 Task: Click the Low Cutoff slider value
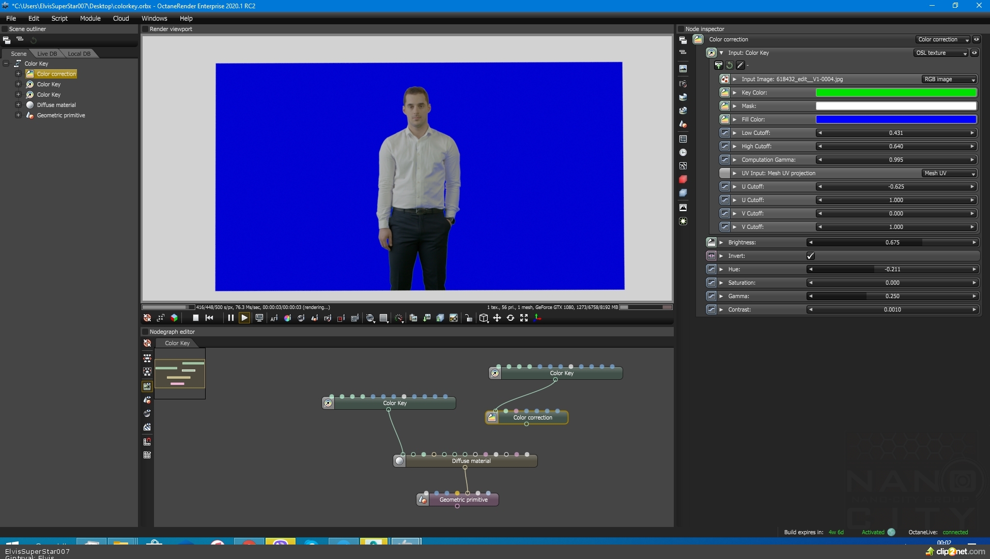click(x=896, y=133)
